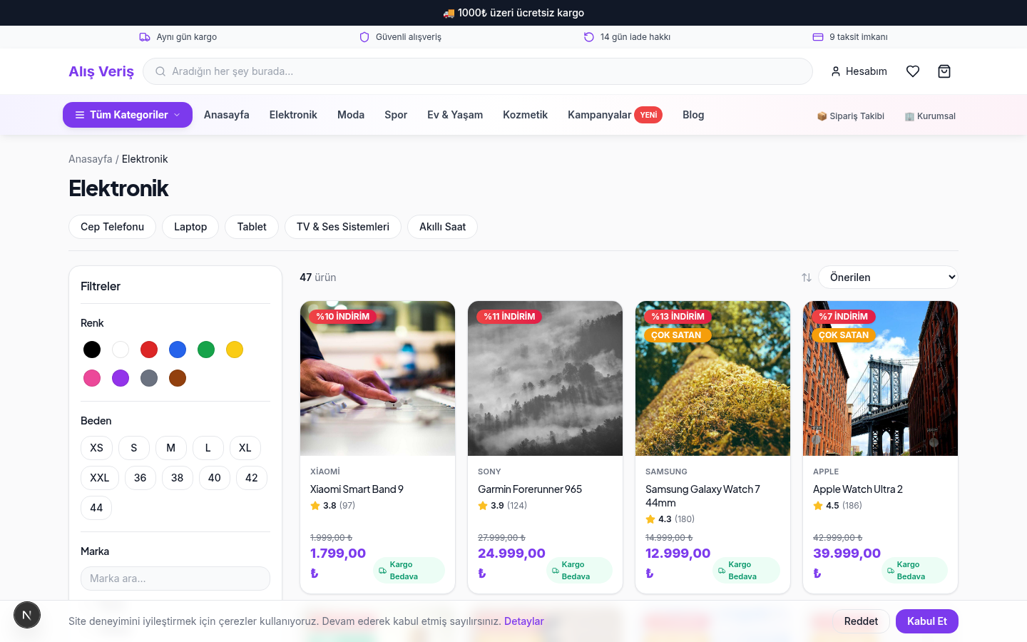Pick the black color swatch
This screenshot has width=1027, height=642.
point(92,350)
